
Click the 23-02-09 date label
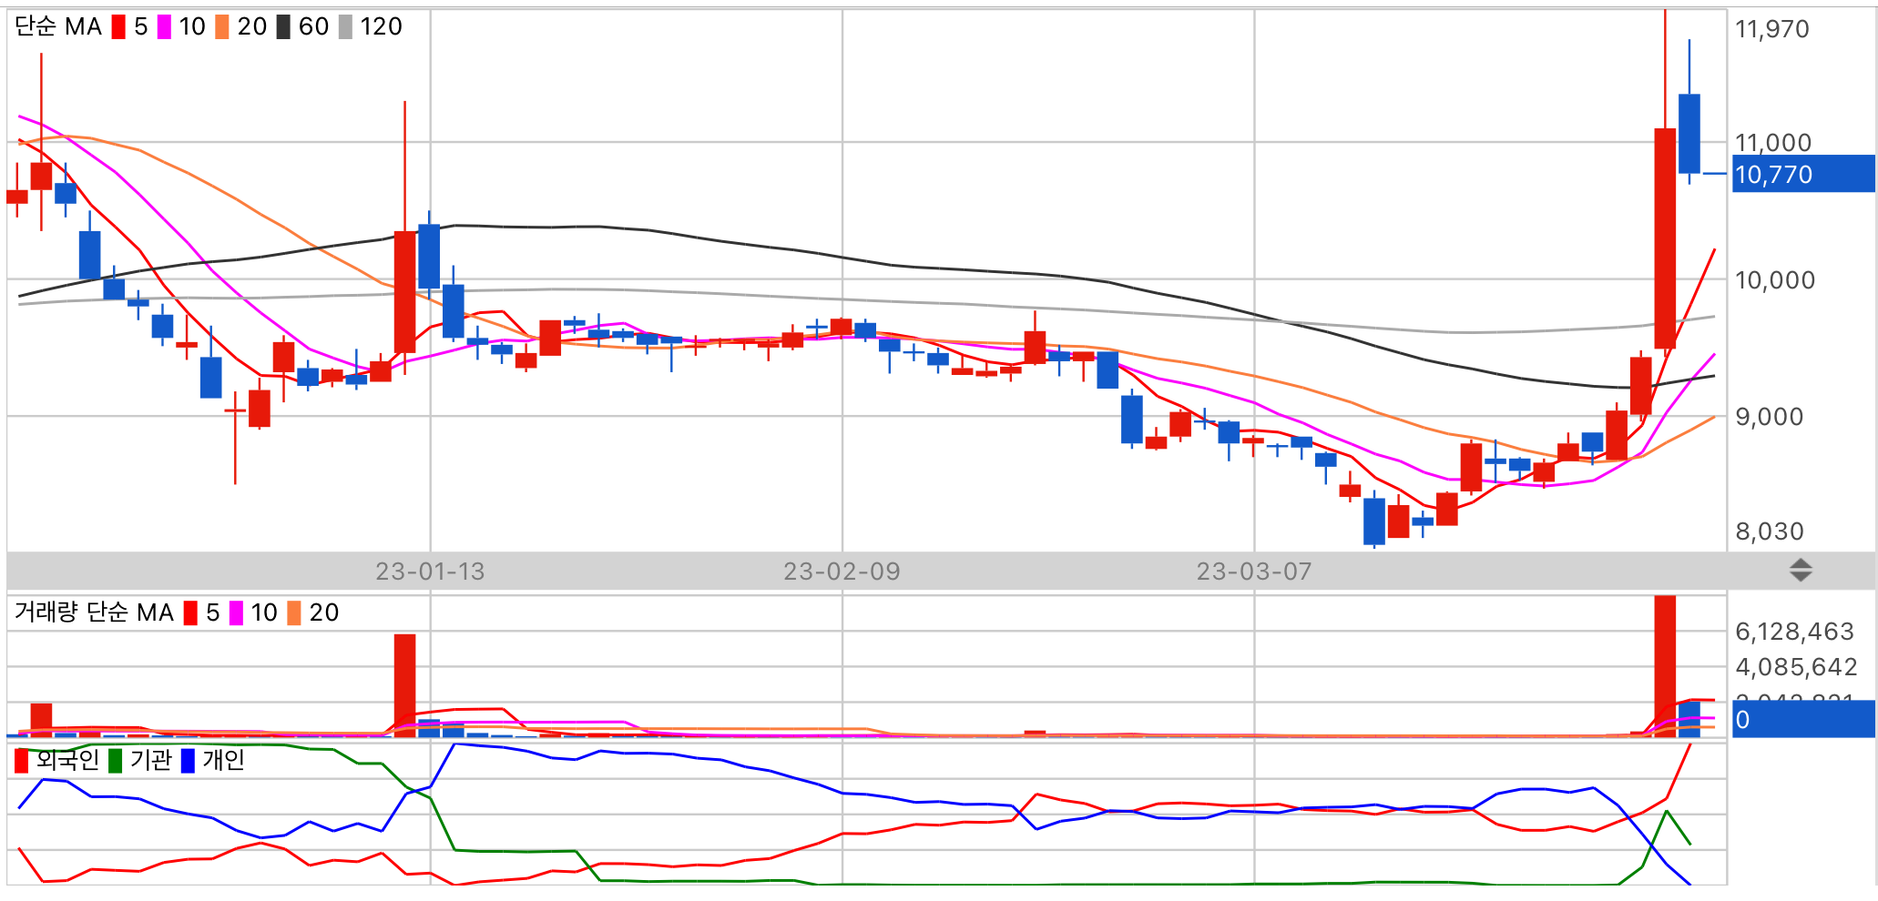(842, 572)
